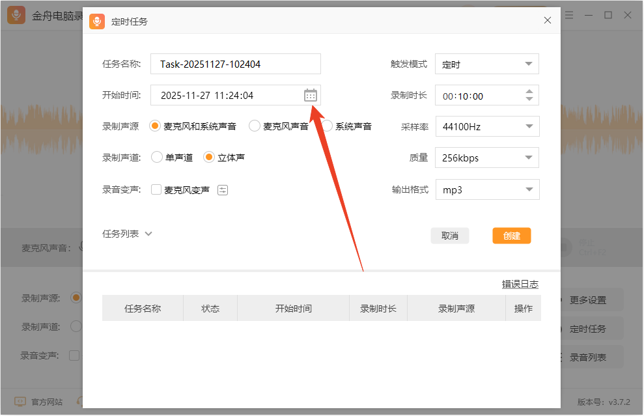Click official website monitor icon in footer

(x=20, y=401)
